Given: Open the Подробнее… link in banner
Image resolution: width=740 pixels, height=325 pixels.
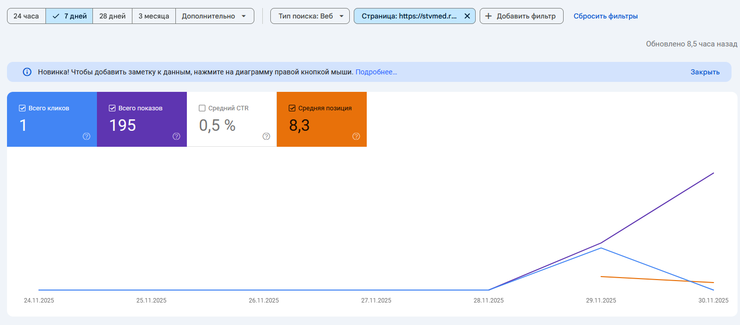Looking at the screenshot, I should click(376, 72).
